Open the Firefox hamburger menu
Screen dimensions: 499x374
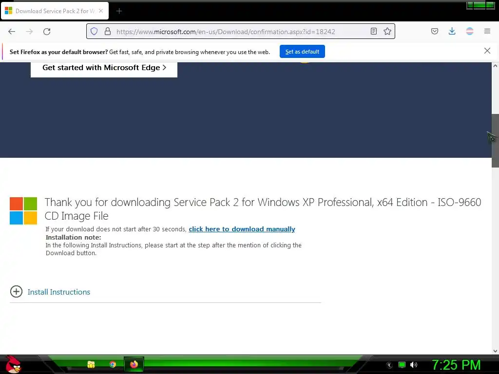487,31
